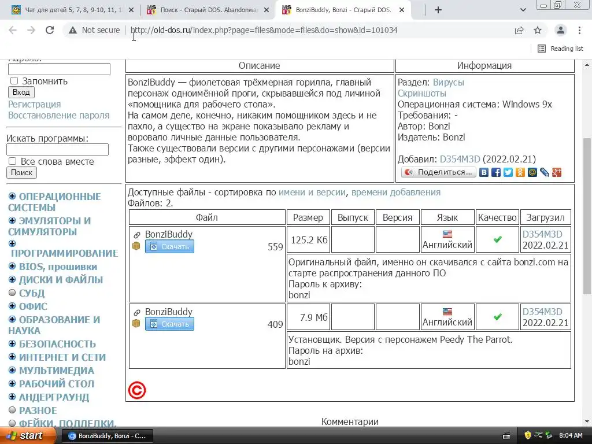Share via LiveJournal pencil icon
The image size is (592, 444).
[544, 172]
